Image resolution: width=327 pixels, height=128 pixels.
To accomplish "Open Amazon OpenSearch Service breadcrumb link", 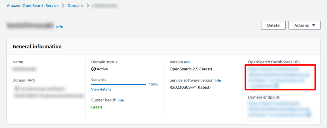I will coord(33,5).
